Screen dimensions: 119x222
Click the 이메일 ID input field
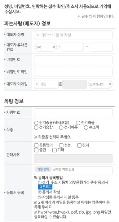point(46,84)
